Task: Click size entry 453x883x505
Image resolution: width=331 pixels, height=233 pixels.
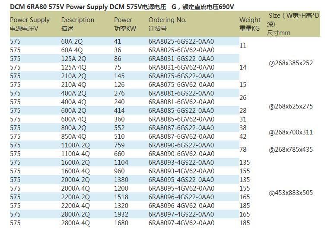Action: tap(291, 193)
